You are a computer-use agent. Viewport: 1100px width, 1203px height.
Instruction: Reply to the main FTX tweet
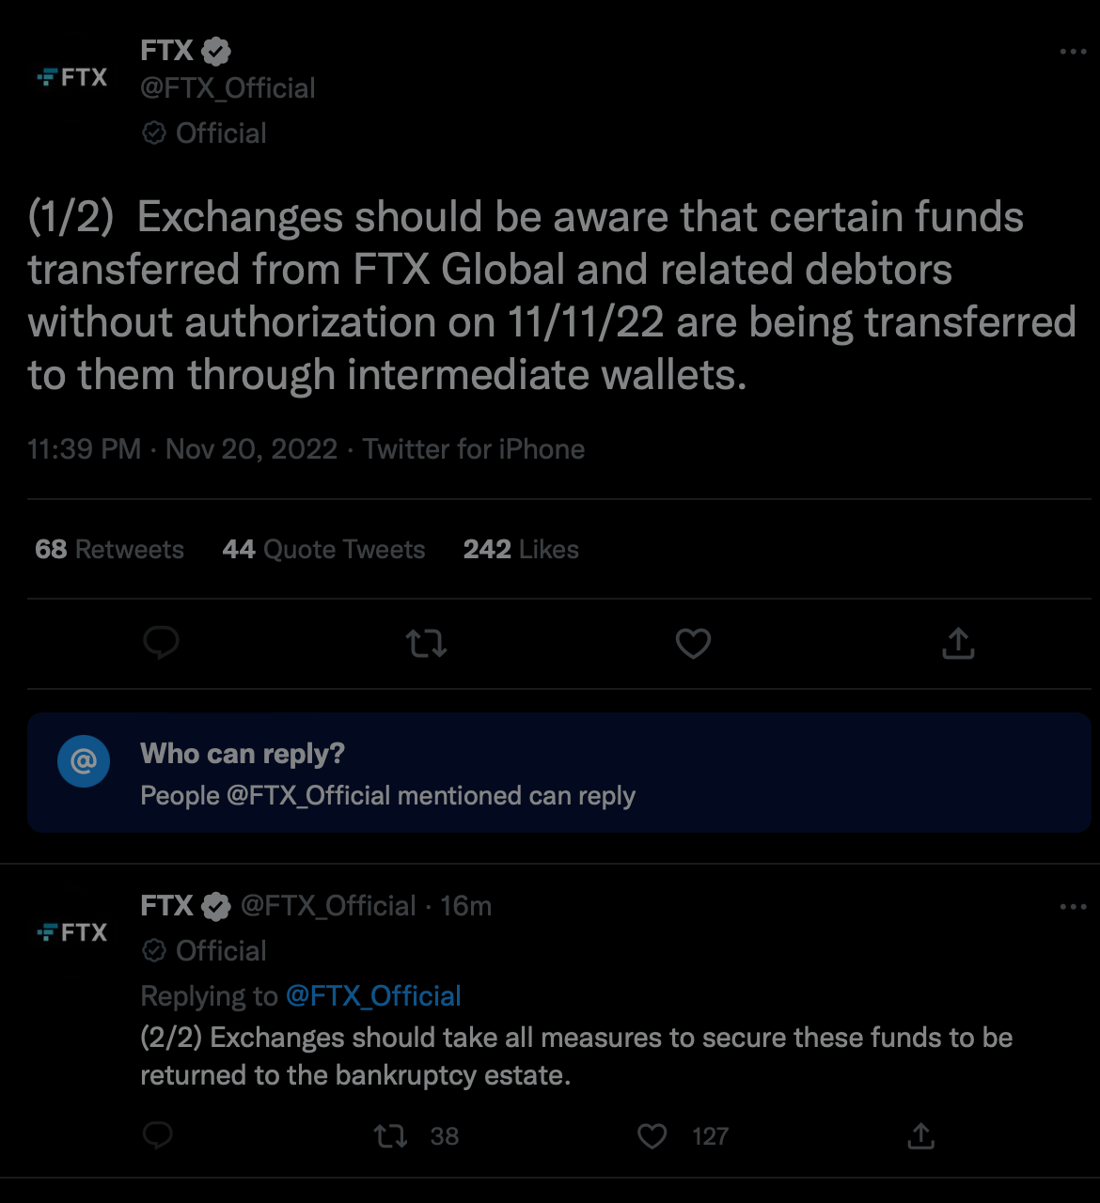[161, 644]
